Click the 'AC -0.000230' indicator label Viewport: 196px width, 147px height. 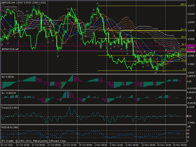[x=9, y=93]
